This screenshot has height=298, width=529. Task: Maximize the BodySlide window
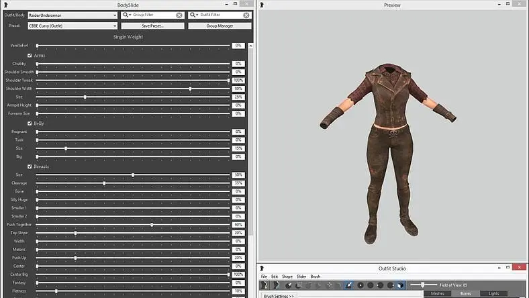(x=235, y=4)
